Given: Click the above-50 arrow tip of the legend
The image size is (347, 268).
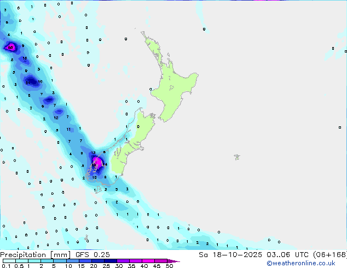Looking at the screenshot, I should tap(173, 261).
